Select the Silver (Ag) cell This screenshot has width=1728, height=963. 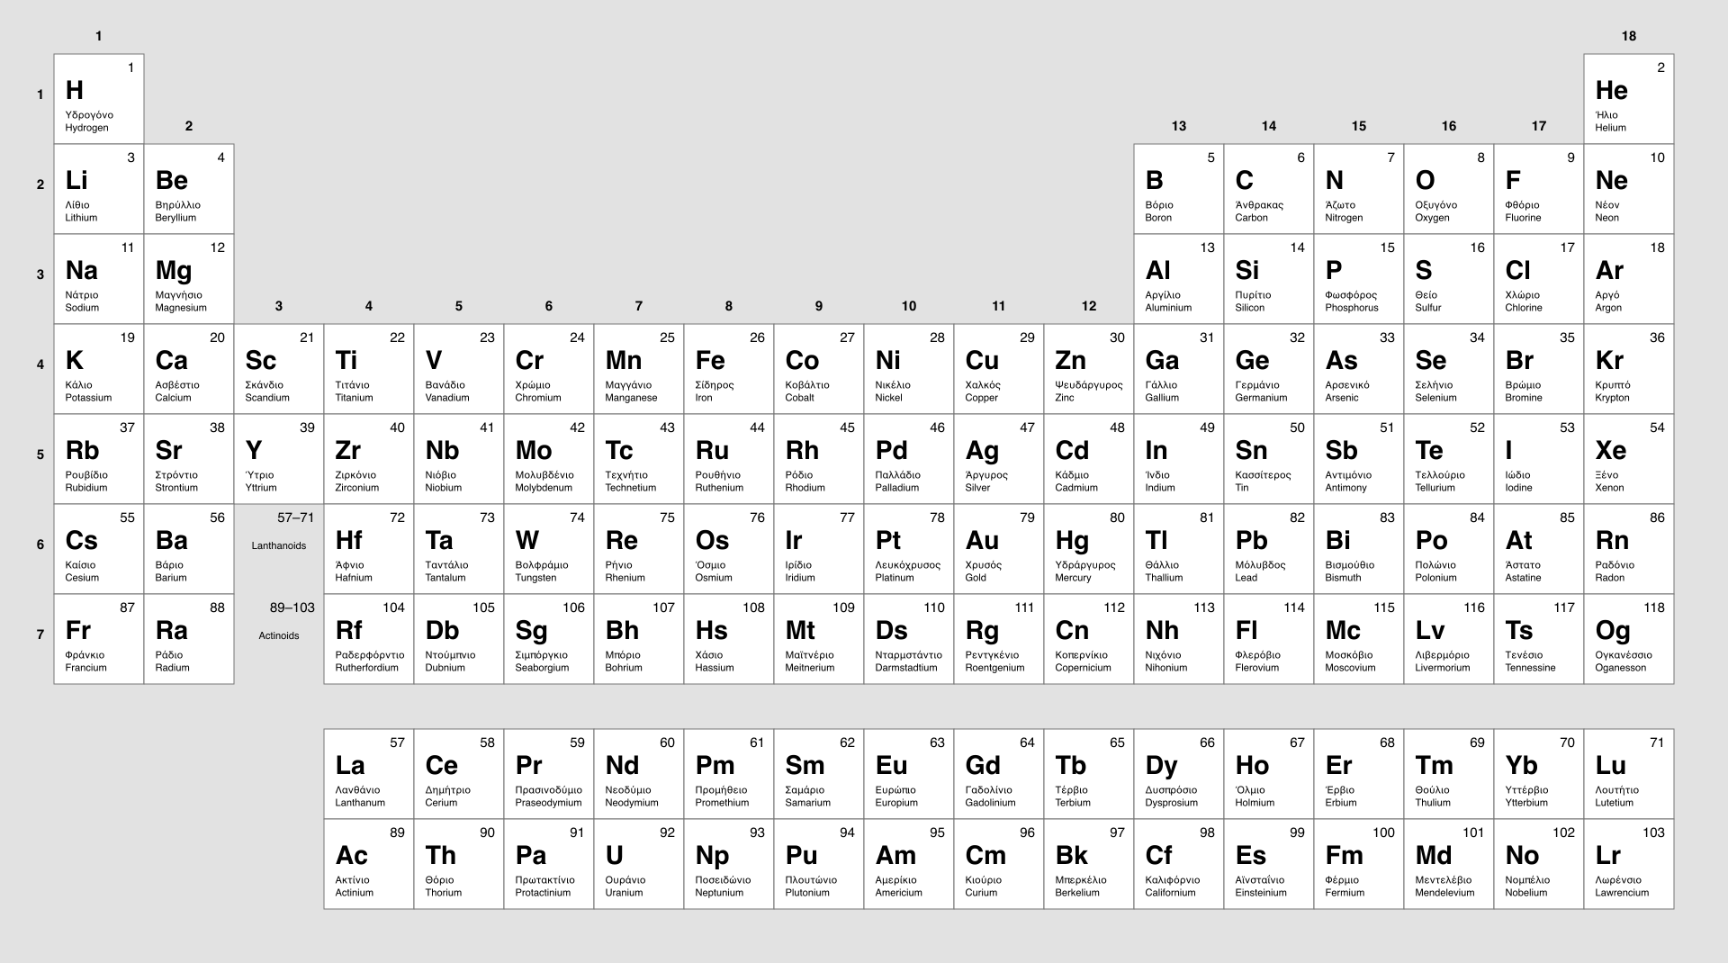(999, 459)
